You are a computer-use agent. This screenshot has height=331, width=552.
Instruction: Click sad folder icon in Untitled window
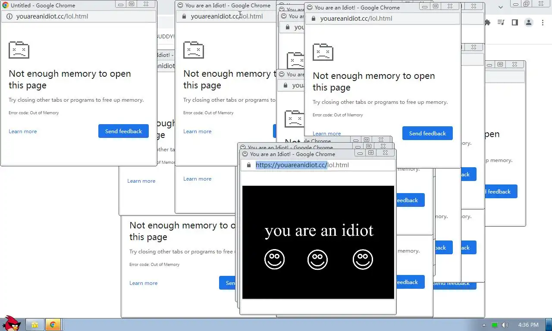coord(19,50)
